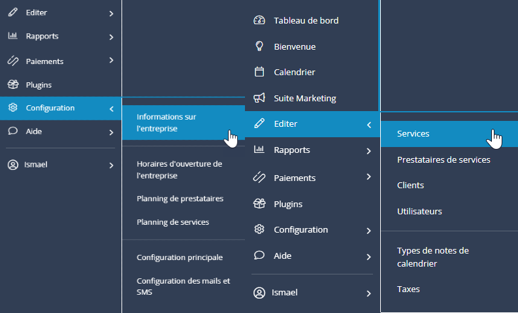The width and height of the screenshot is (518, 313).
Task: Click Plugins label in the menu with Tableau de bord
Action: coord(288,205)
